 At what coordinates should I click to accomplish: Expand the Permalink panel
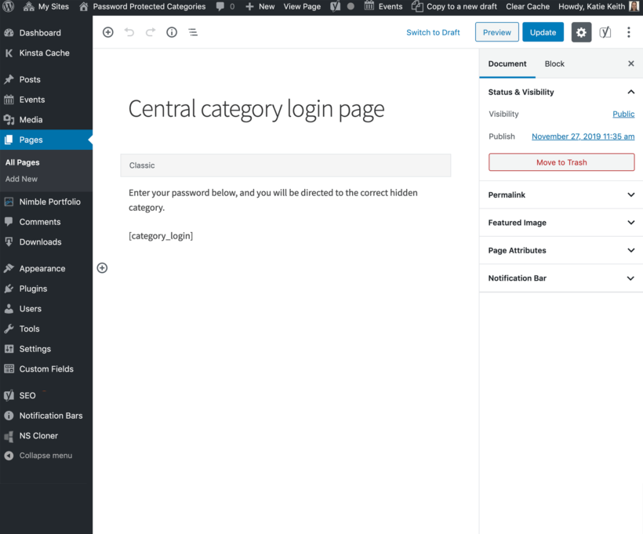coord(630,194)
